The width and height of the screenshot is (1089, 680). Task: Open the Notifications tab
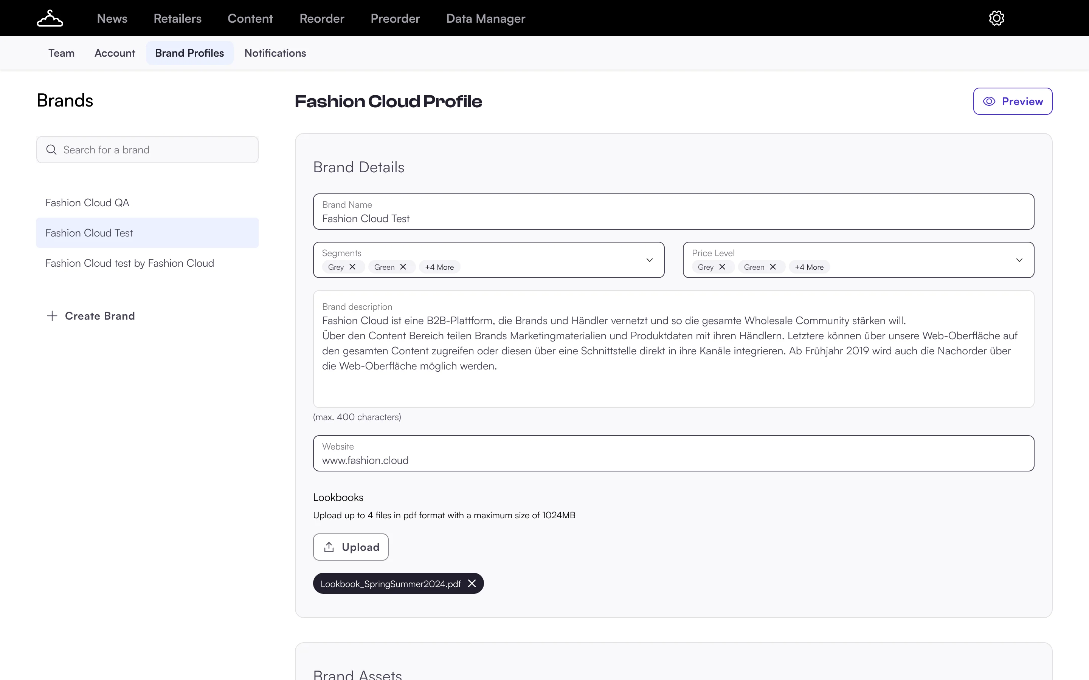[x=275, y=53]
